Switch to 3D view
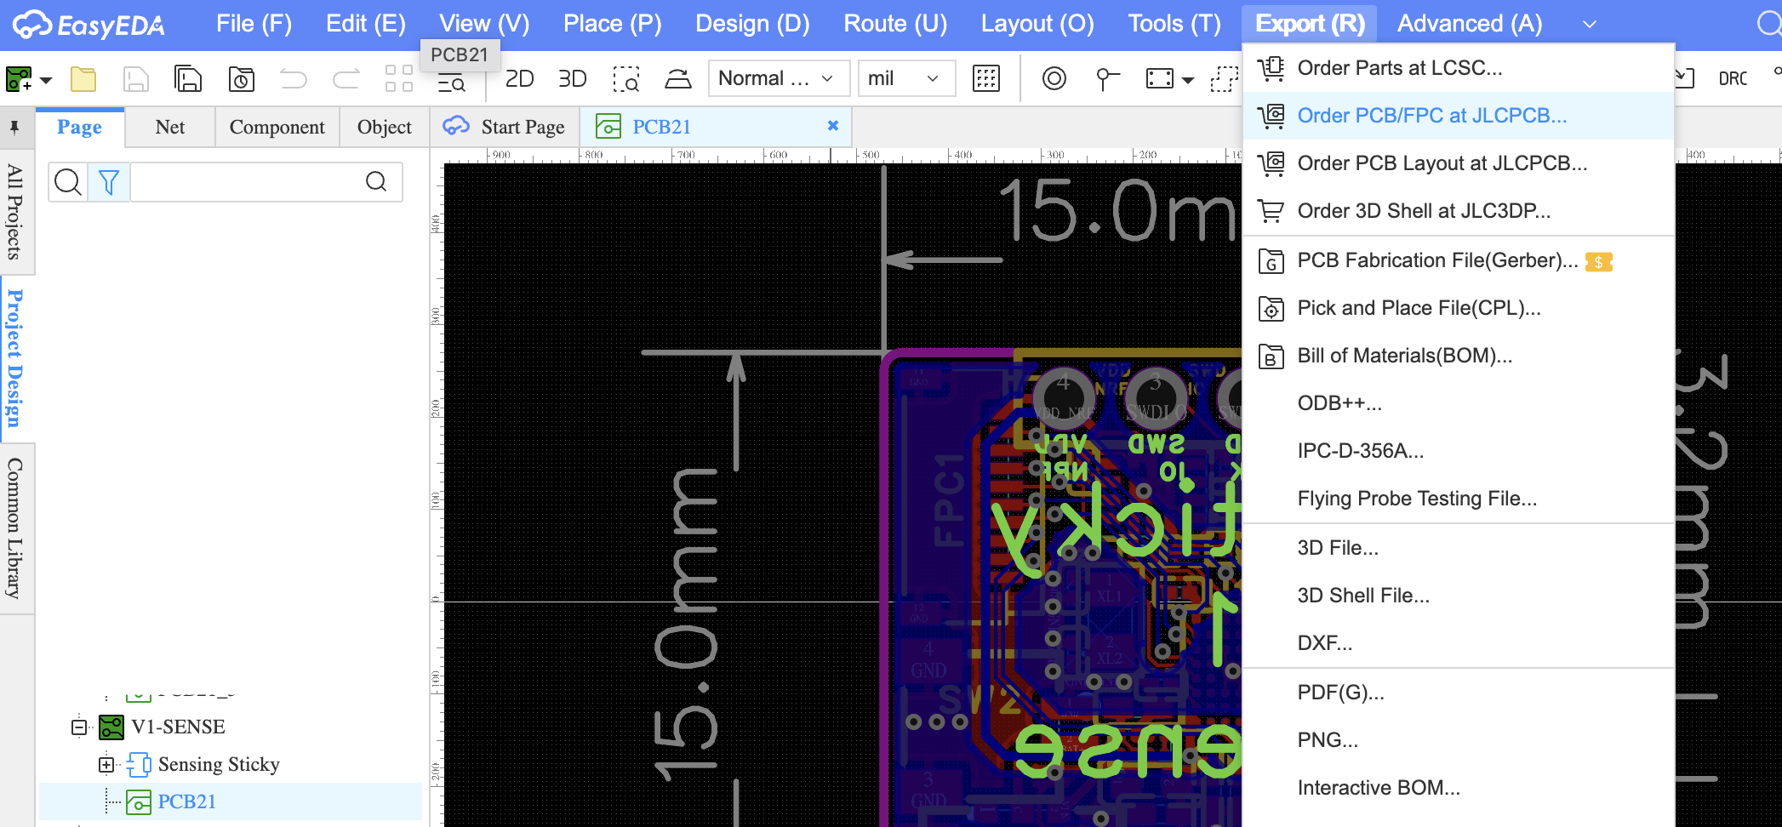 (573, 79)
